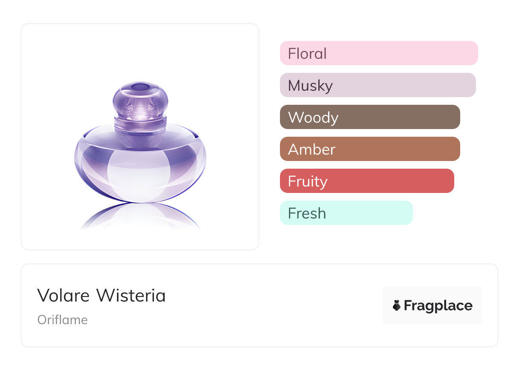Select the mint Fresh accord bar

(x=346, y=213)
